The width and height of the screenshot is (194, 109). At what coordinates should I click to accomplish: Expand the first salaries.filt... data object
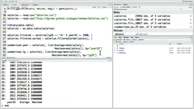(115, 20)
